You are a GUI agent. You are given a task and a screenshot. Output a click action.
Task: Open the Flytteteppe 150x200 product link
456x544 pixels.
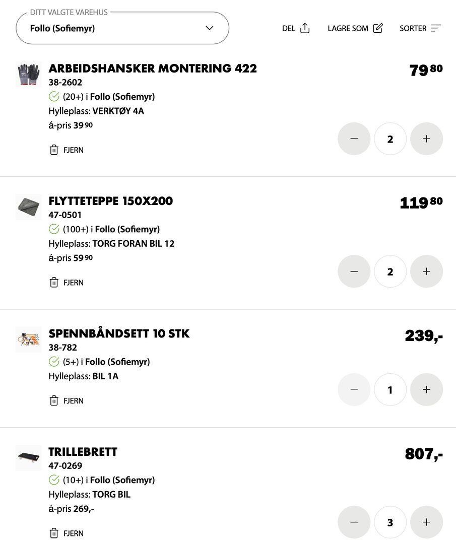110,201
